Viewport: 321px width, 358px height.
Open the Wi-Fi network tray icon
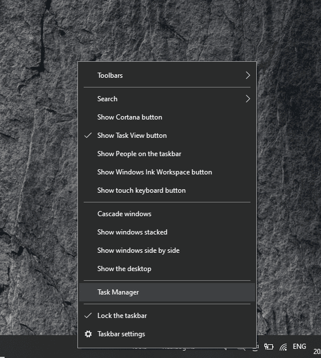(x=283, y=347)
